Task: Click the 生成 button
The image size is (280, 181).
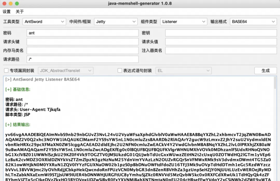Action: point(266,71)
